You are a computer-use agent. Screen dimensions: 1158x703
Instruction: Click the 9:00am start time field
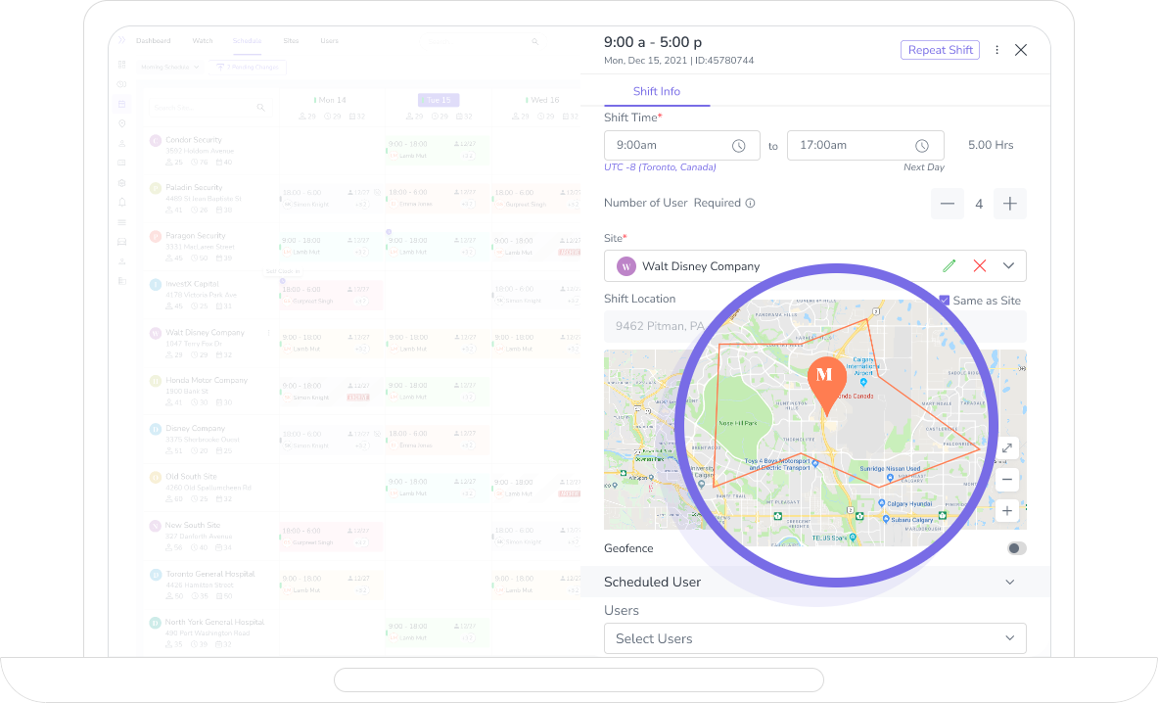681,146
